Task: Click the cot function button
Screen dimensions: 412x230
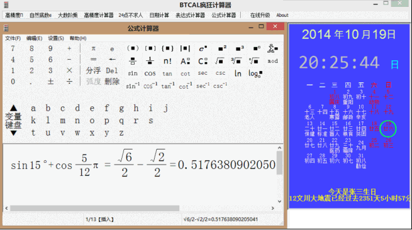Action: click(x=185, y=74)
